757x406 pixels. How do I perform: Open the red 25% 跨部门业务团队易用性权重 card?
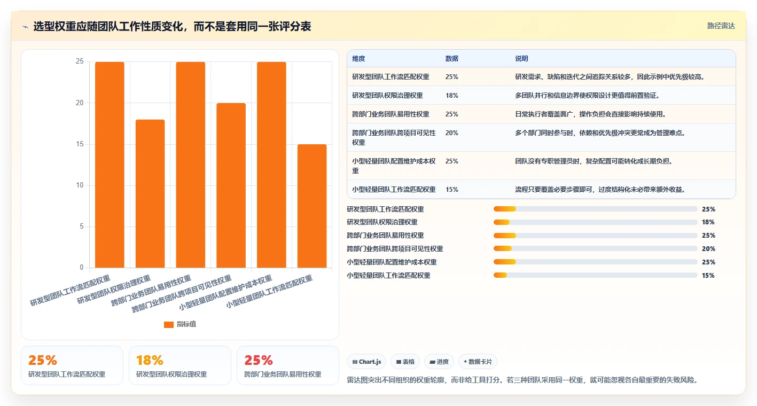288,365
